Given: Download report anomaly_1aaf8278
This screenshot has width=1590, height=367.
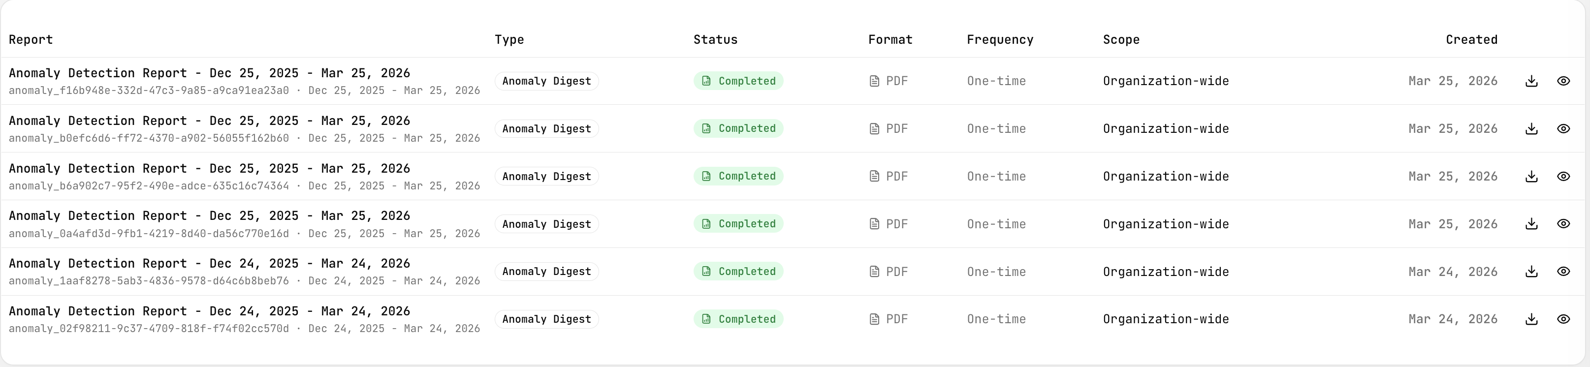Looking at the screenshot, I should pyautogui.click(x=1531, y=272).
